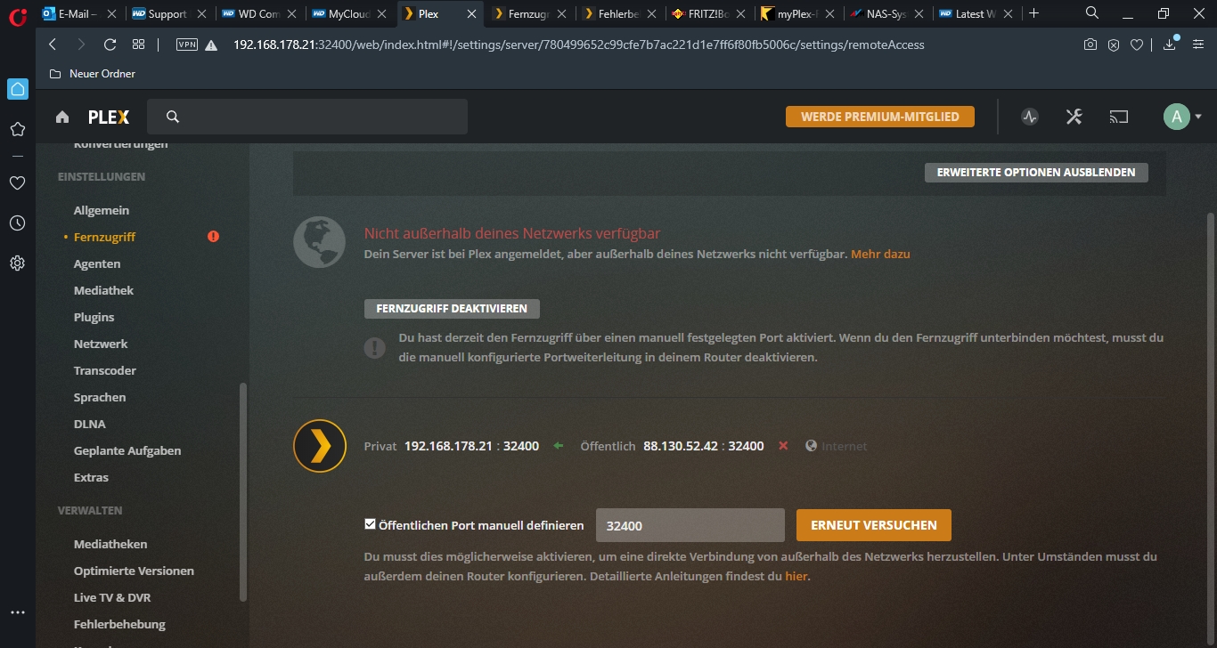Open Opera sidebar settings gear
The width and height of the screenshot is (1217, 648).
click(x=17, y=263)
